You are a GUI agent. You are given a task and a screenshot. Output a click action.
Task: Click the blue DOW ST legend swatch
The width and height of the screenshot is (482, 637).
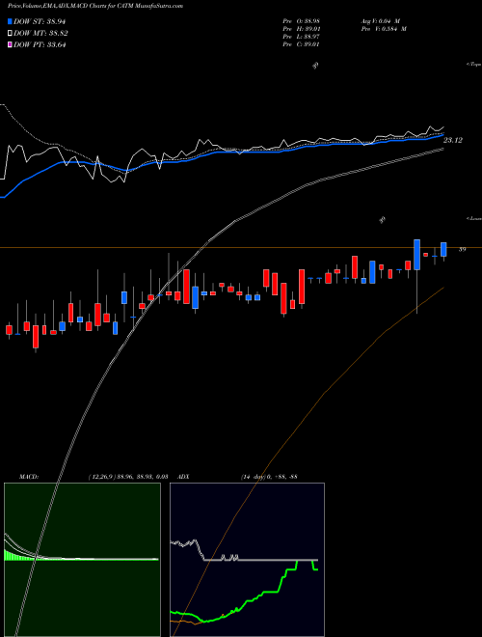point(10,21)
